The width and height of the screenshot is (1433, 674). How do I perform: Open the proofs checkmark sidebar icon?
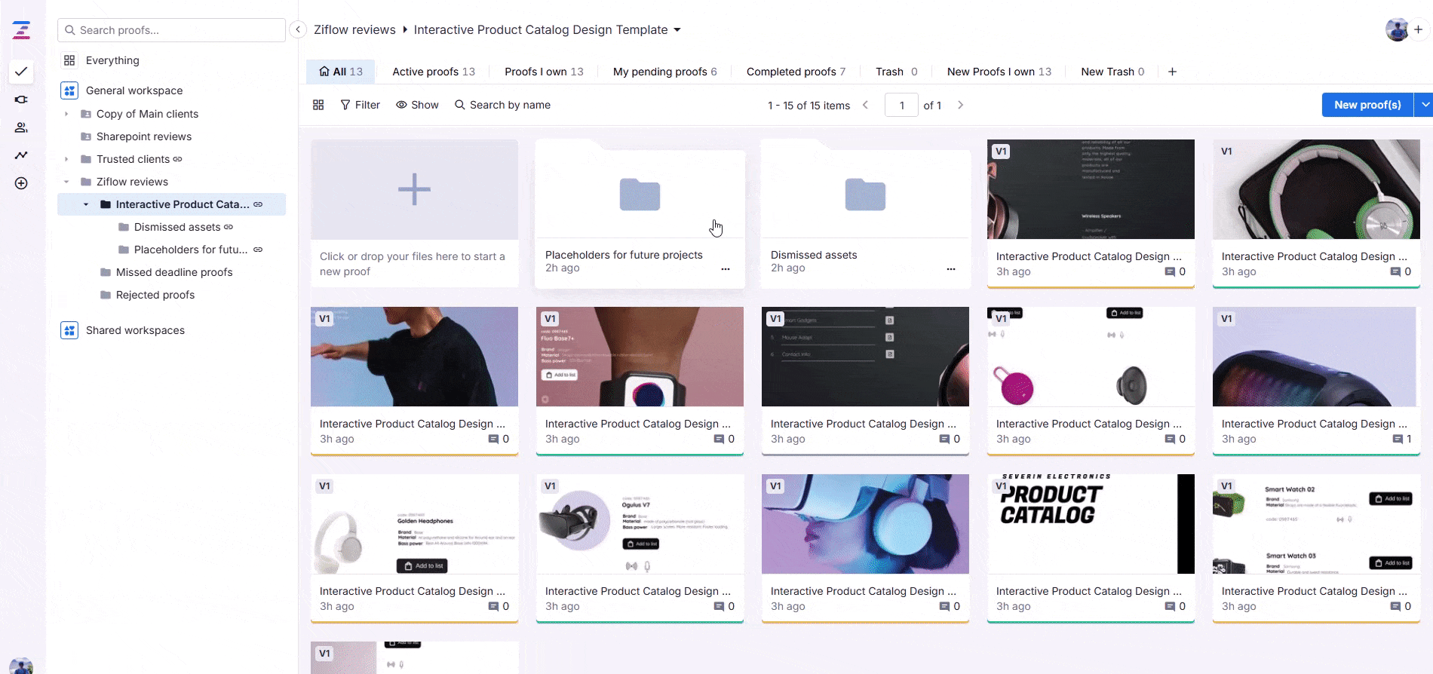[x=21, y=72]
